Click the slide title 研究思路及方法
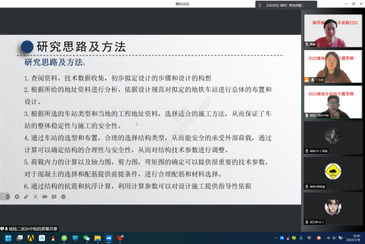365x244 pixels. 81,47
